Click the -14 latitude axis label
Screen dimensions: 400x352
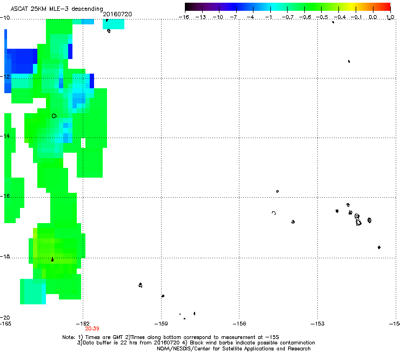(x=5, y=136)
